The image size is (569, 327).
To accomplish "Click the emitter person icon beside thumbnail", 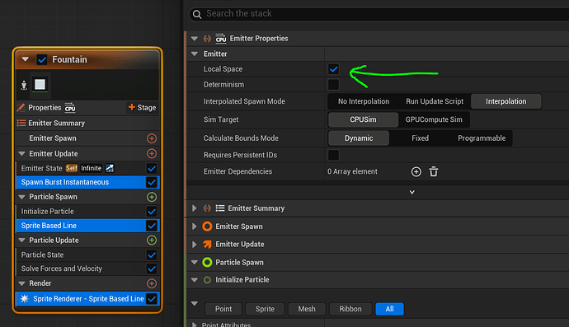I will (x=24, y=85).
